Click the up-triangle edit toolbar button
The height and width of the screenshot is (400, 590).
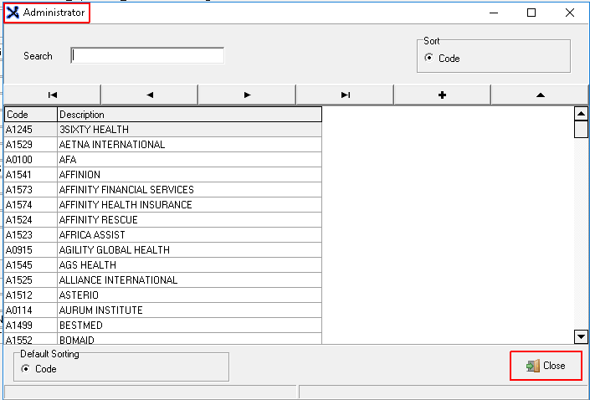[x=540, y=95]
